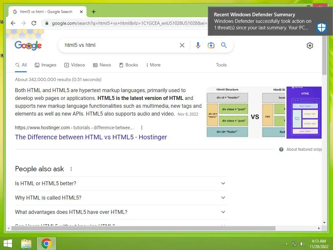Click the taskbar clock showing 4:13 AM
This screenshot has height=250, width=333.
click(x=319, y=244)
